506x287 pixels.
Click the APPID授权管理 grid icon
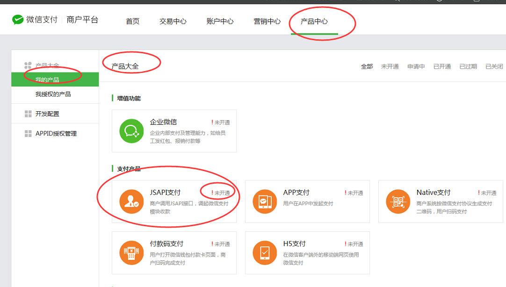click(28, 134)
